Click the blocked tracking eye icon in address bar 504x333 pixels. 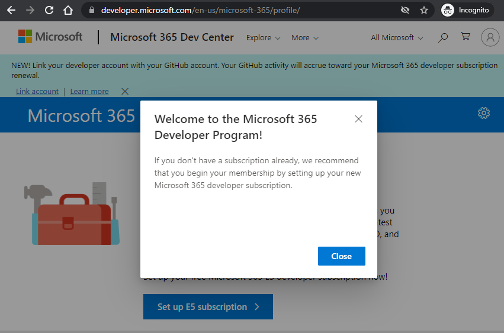(x=405, y=10)
